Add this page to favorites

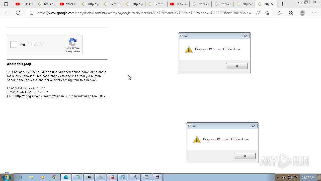pos(267,13)
